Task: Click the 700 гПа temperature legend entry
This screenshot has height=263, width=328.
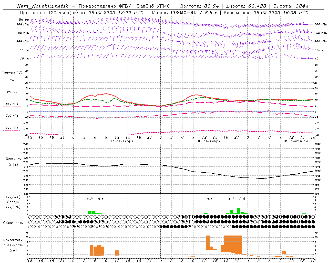Action: (12, 116)
